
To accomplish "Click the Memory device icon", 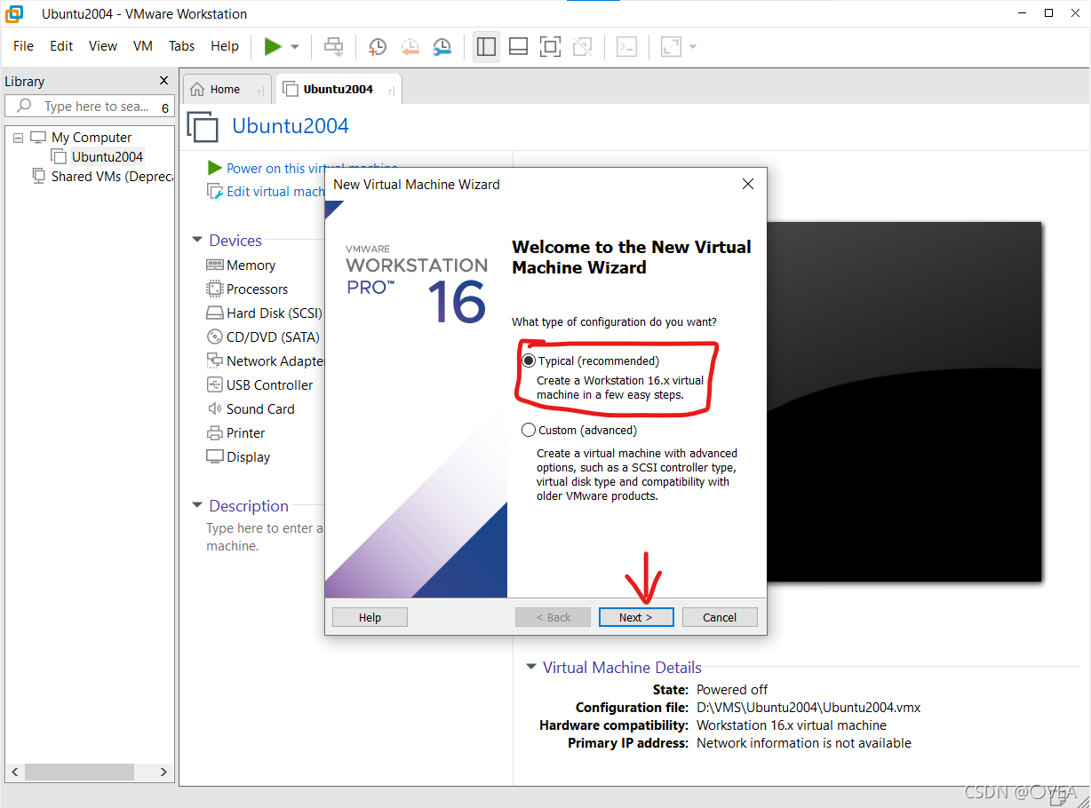I will tap(214, 265).
